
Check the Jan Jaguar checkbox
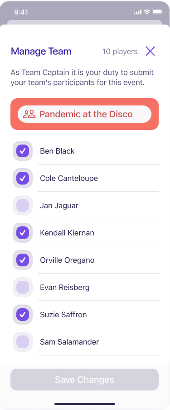point(23,205)
